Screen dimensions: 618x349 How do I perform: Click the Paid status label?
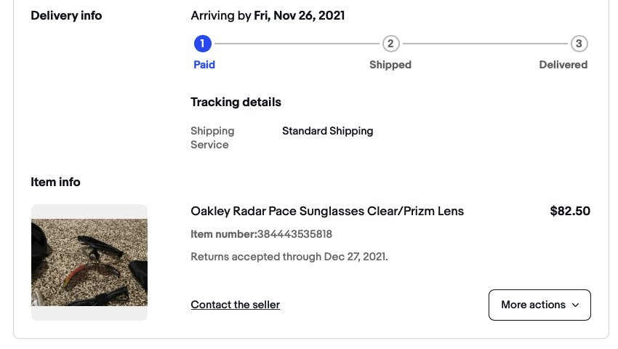[x=204, y=65]
